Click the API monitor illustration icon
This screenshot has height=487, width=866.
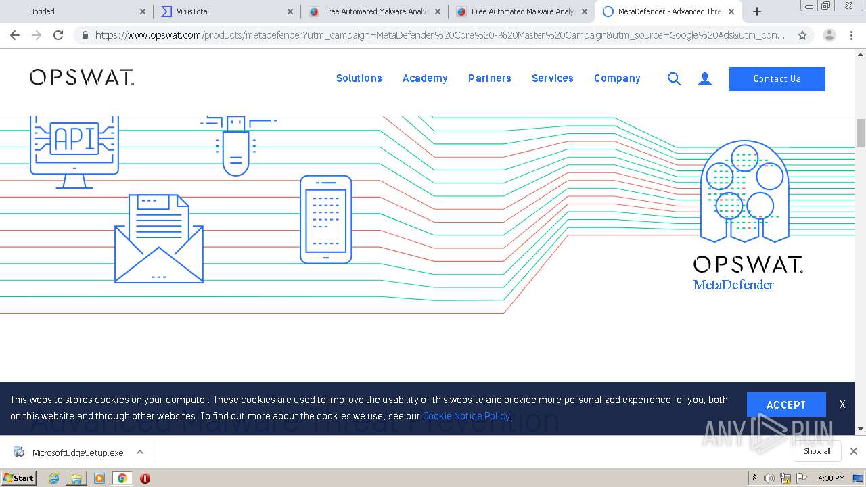point(74,152)
